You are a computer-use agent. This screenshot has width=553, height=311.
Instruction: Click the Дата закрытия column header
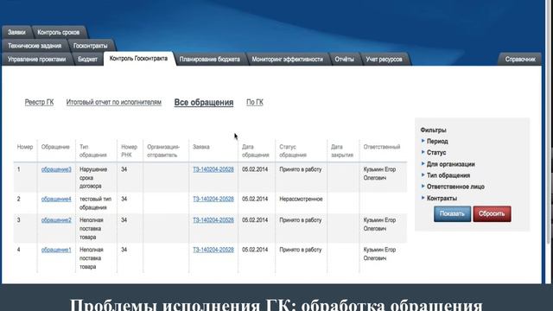[x=342, y=151]
